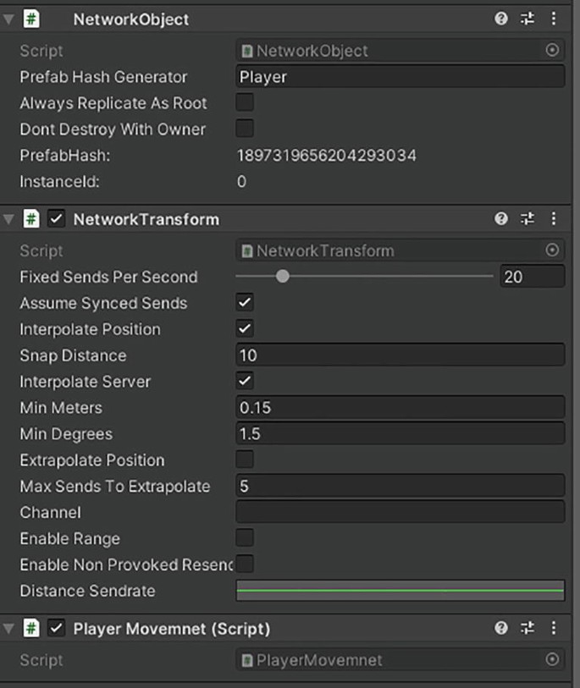580x688 pixels.
Task: Open NetworkObject preset settings icon
Action: (528, 19)
